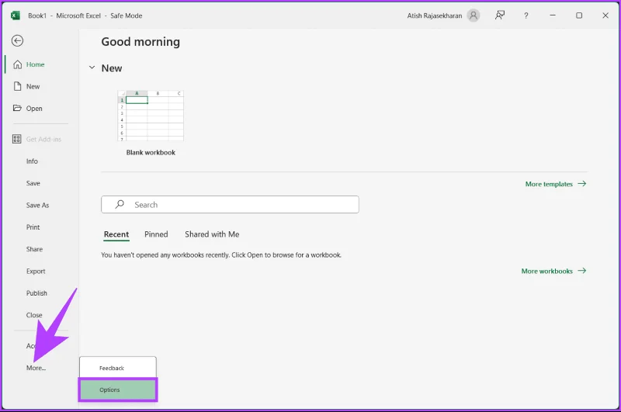Select Close in the sidebar
The image size is (621, 412).
coord(34,315)
